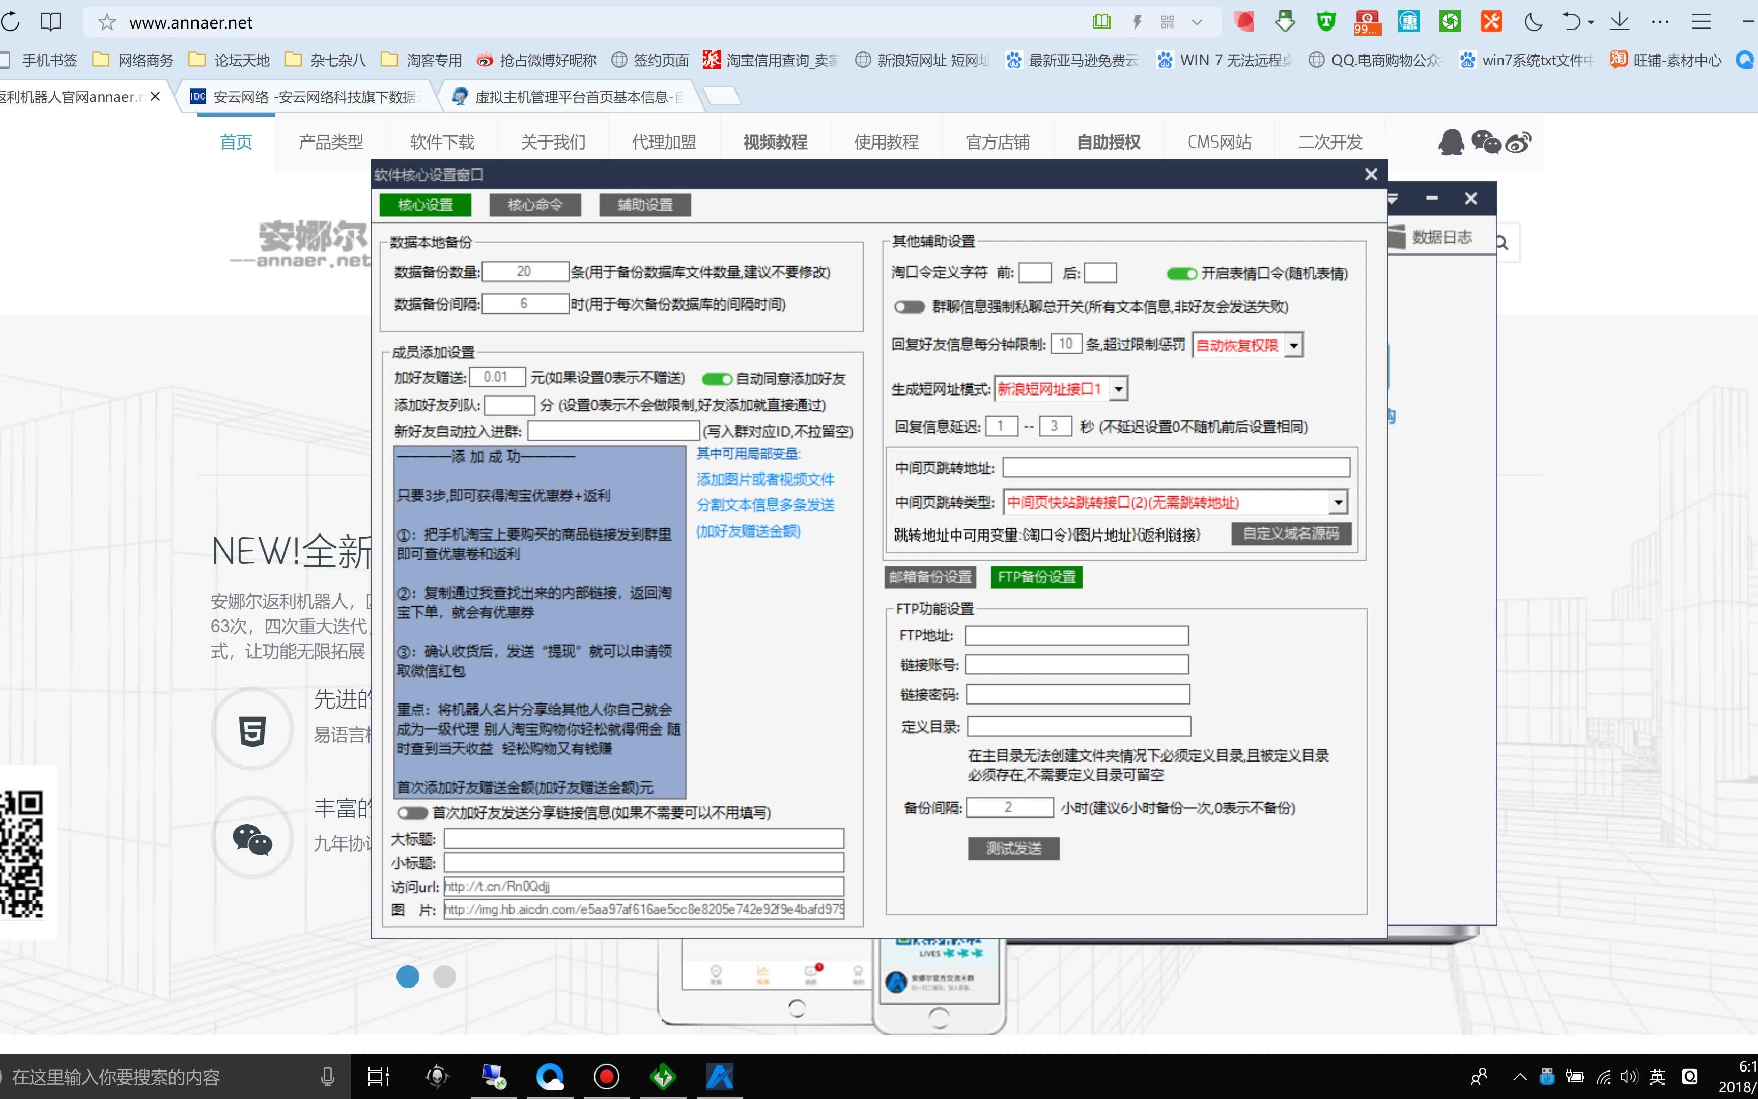Select the second gray carousel dot
Screen dimensions: 1758x1099
pyautogui.click(x=444, y=976)
